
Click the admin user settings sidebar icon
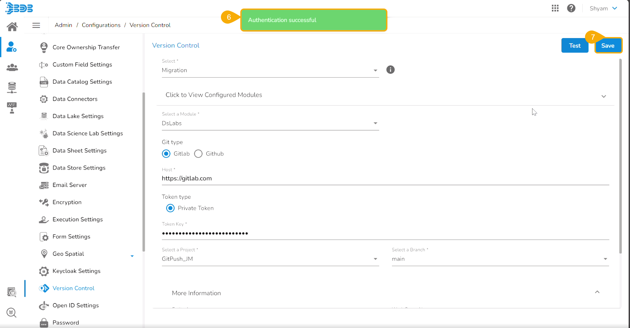pyautogui.click(x=12, y=47)
